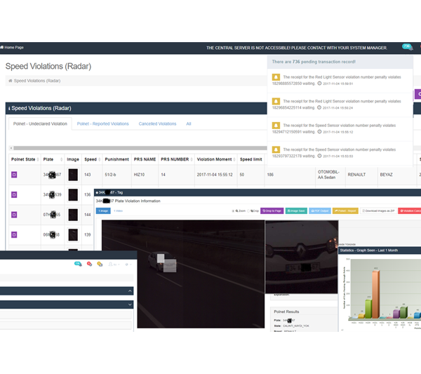Click the table horizontal scrollbar
The height and width of the screenshot is (374, 421).
140,148
